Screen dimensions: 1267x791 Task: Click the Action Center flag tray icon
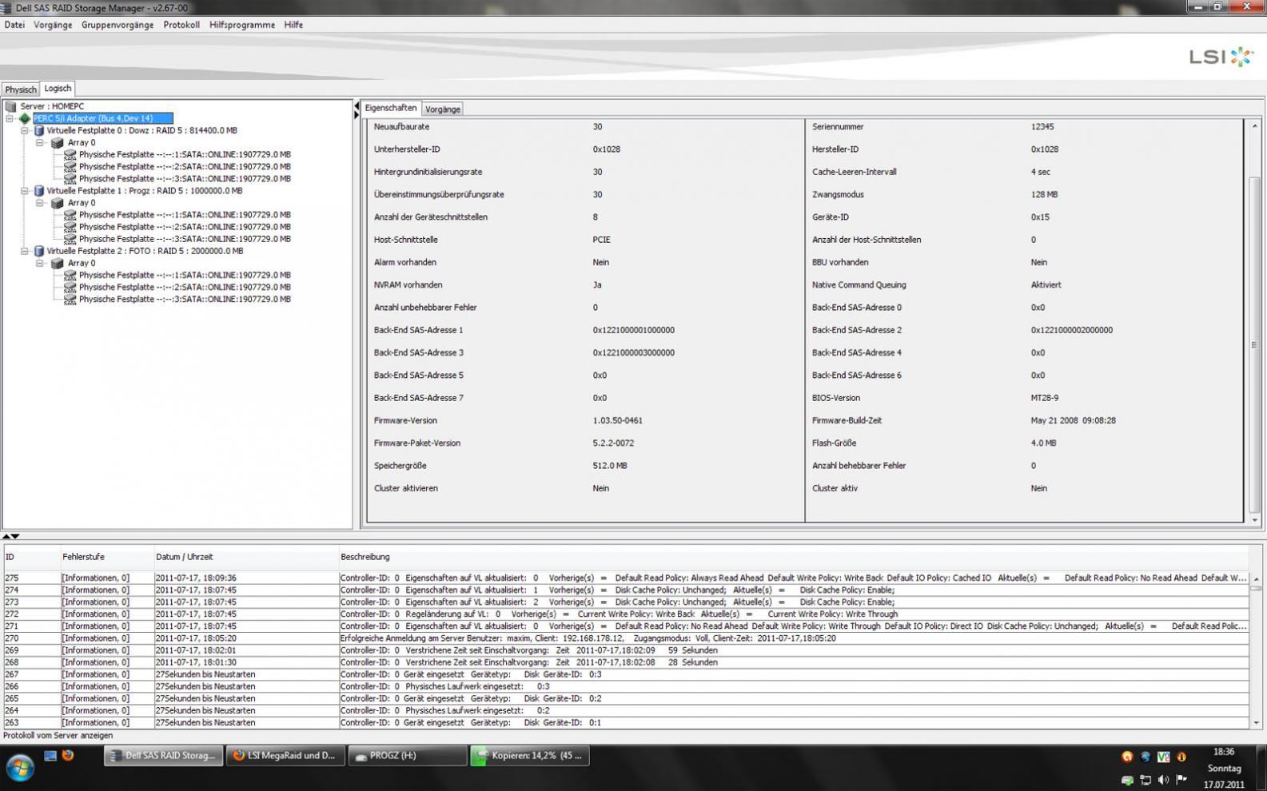(1181, 780)
